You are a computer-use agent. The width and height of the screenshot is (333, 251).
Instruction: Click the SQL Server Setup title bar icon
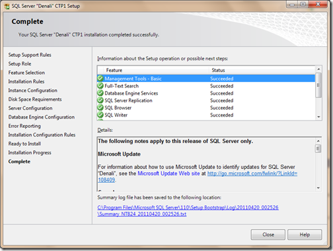click(x=7, y=6)
